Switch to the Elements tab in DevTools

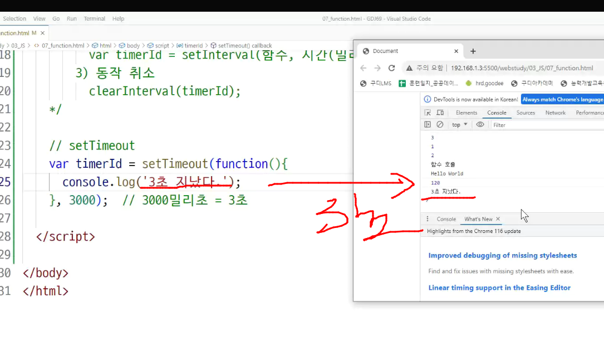tap(466, 113)
